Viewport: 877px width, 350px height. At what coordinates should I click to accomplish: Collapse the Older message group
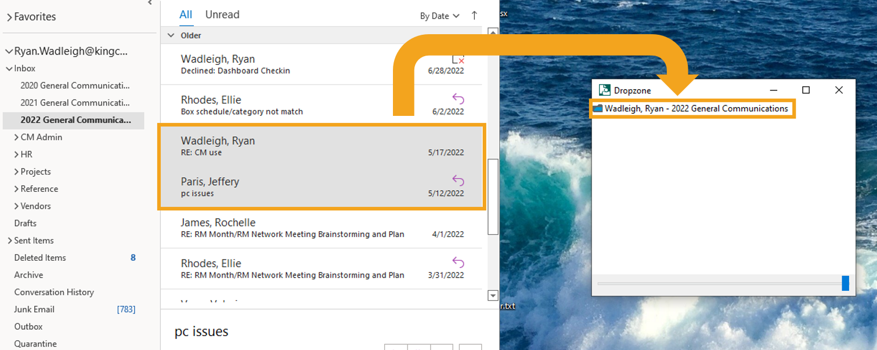coord(171,35)
